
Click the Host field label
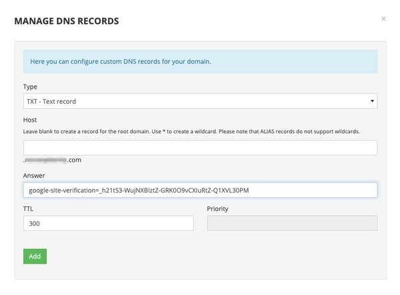[x=31, y=119]
